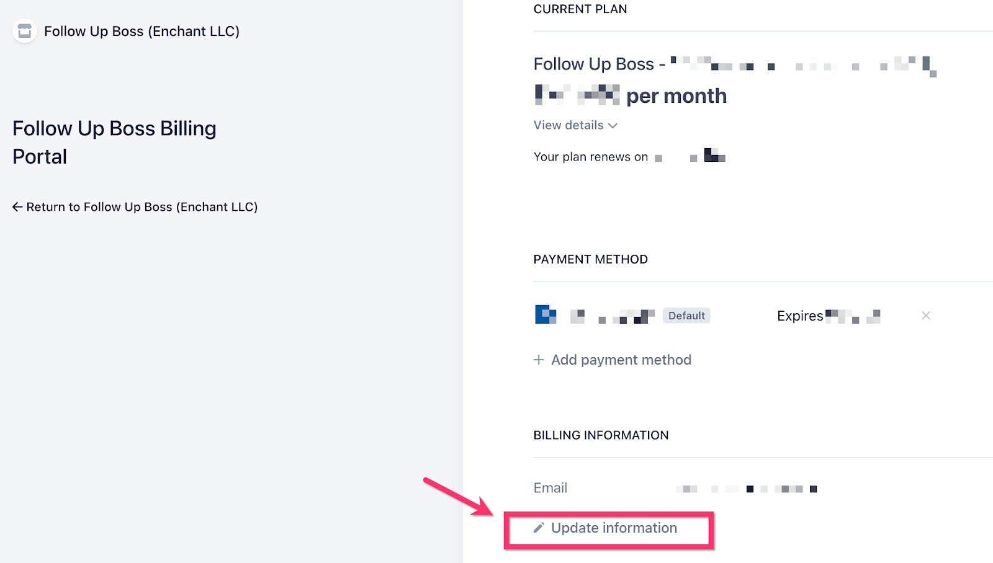Remove the payment method with X icon
This screenshot has height=563, width=993.
[x=926, y=316]
